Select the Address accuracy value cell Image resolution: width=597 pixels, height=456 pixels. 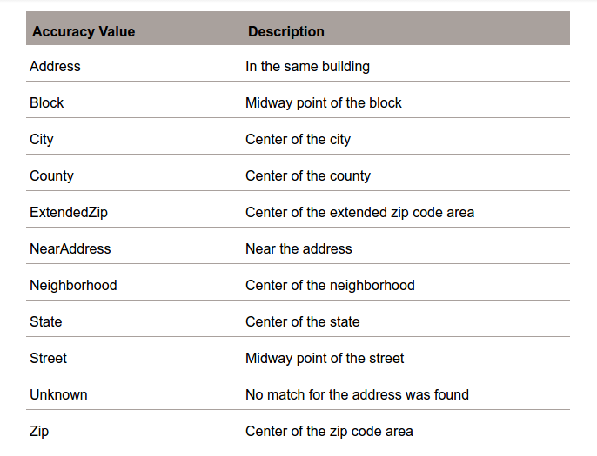pos(55,66)
